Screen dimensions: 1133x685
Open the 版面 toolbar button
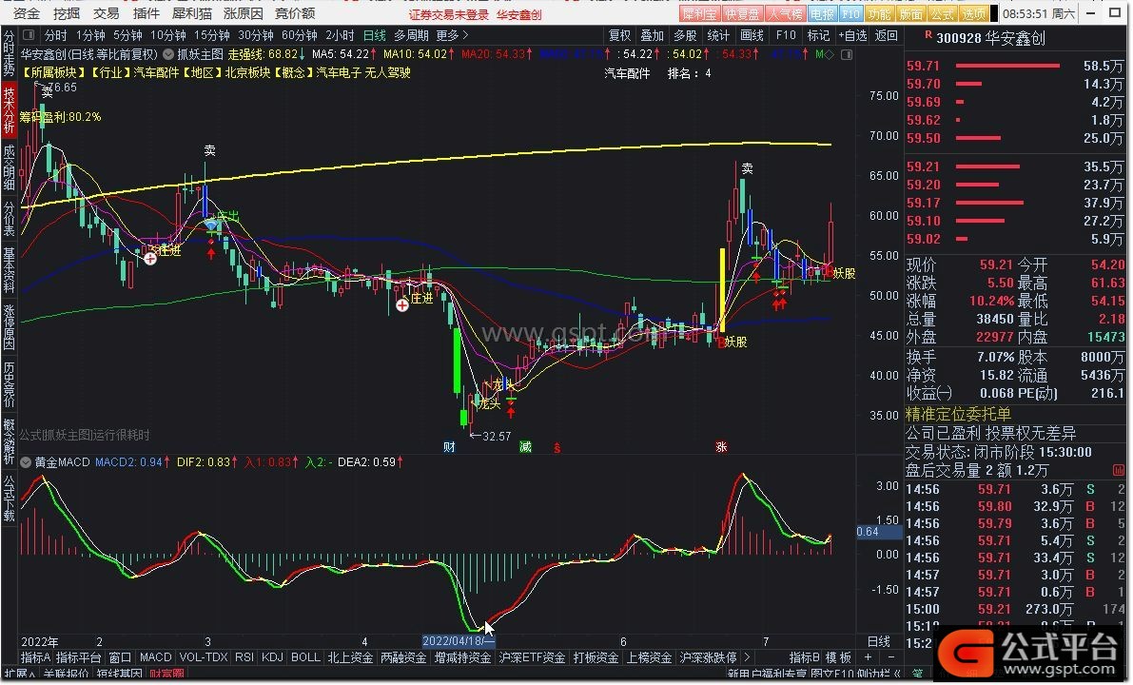pyautogui.click(x=910, y=13)
